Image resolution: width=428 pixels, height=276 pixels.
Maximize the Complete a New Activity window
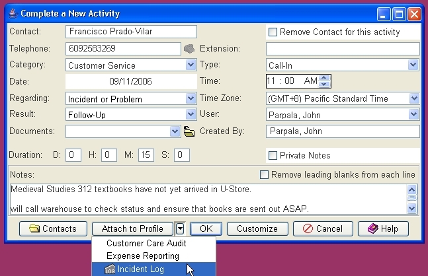pos(399,14)
